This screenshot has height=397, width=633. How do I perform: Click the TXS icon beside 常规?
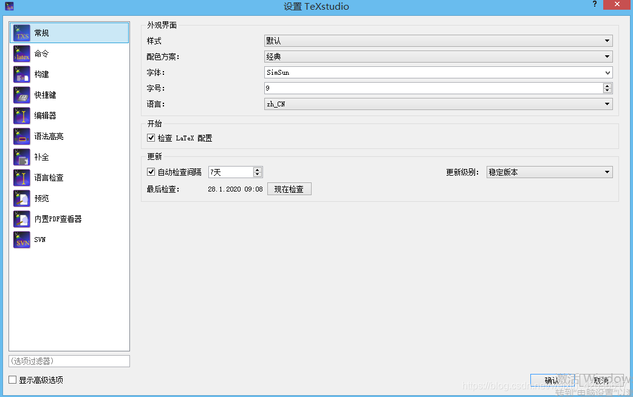22,33
